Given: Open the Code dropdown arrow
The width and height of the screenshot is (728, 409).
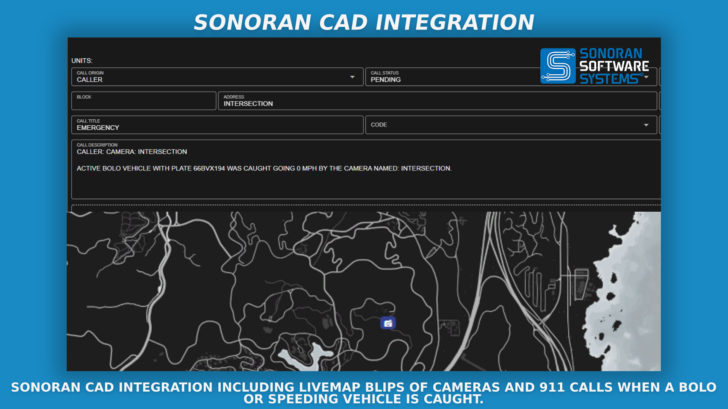Looking at the screenshot, I should coord(646,125).
